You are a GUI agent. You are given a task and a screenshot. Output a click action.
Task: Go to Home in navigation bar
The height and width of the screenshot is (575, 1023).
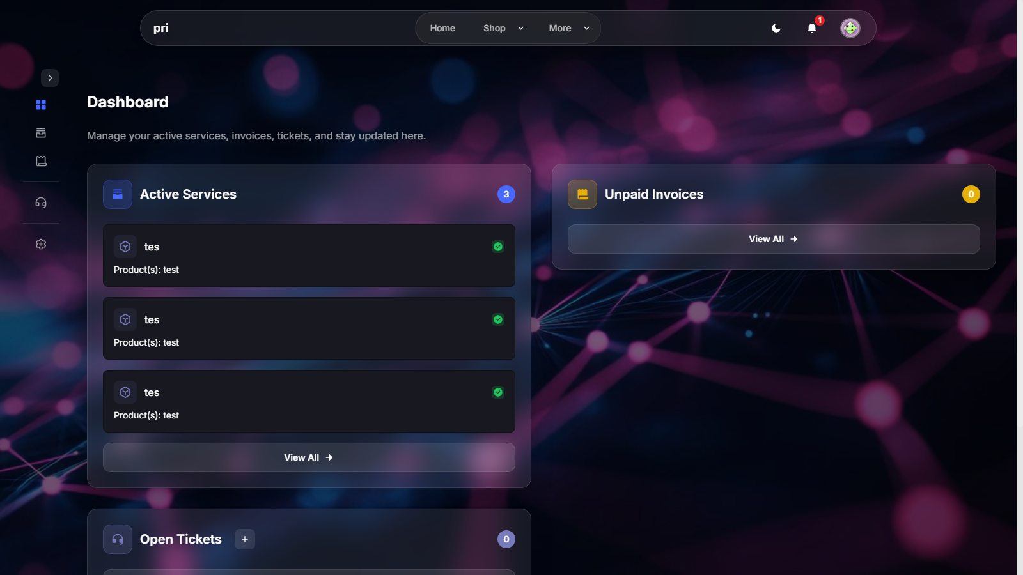[442, 28]
